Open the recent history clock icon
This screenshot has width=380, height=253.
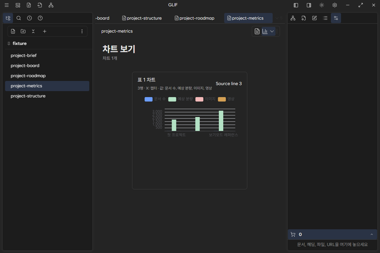pyautogui.click(x=29, y=18)
